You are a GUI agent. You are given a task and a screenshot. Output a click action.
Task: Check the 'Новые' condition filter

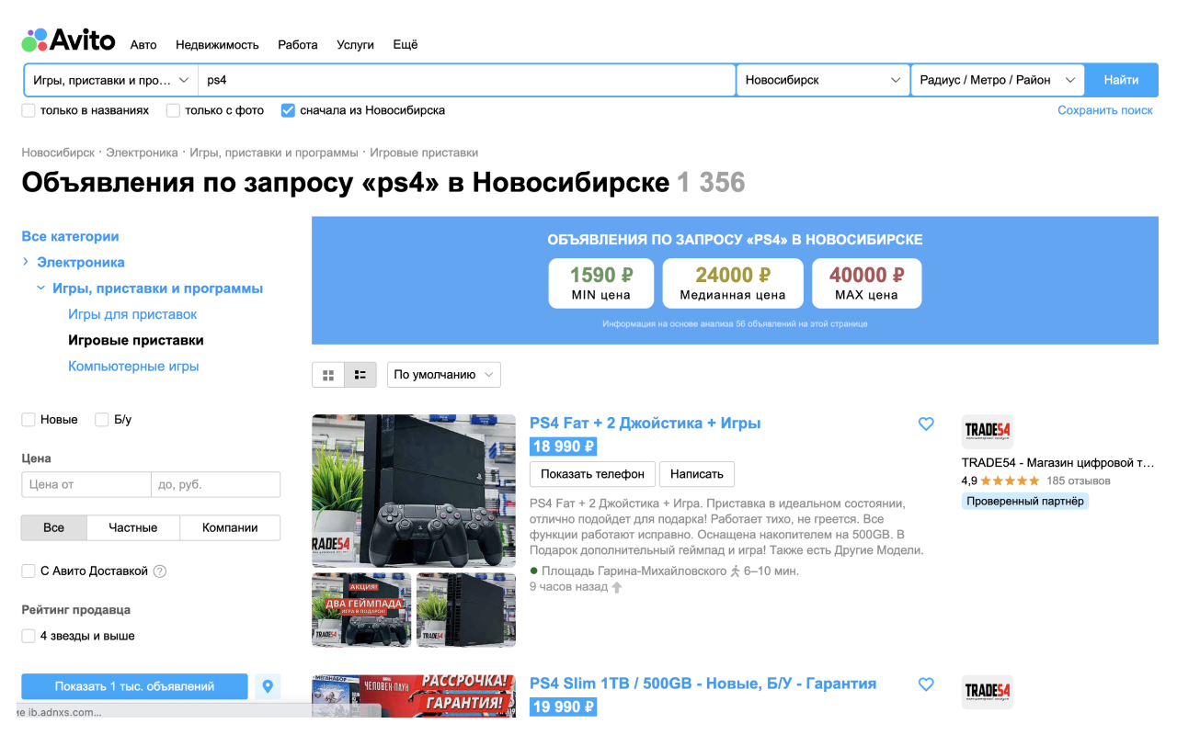pos(29,420)
